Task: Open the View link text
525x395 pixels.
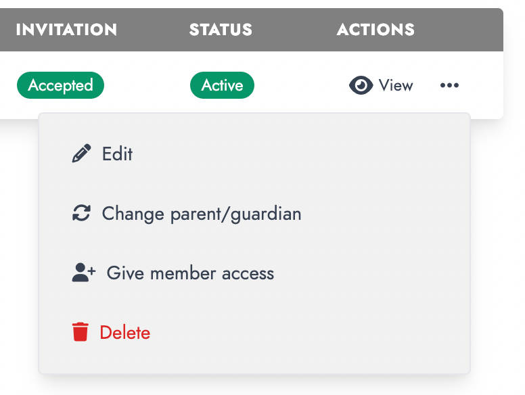Action: tap(396, 85)
